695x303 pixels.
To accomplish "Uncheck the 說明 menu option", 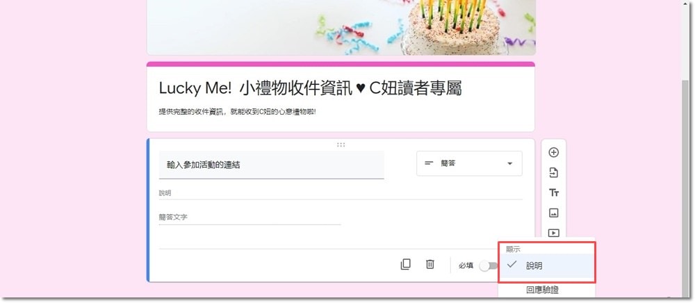I will (546, 265).
